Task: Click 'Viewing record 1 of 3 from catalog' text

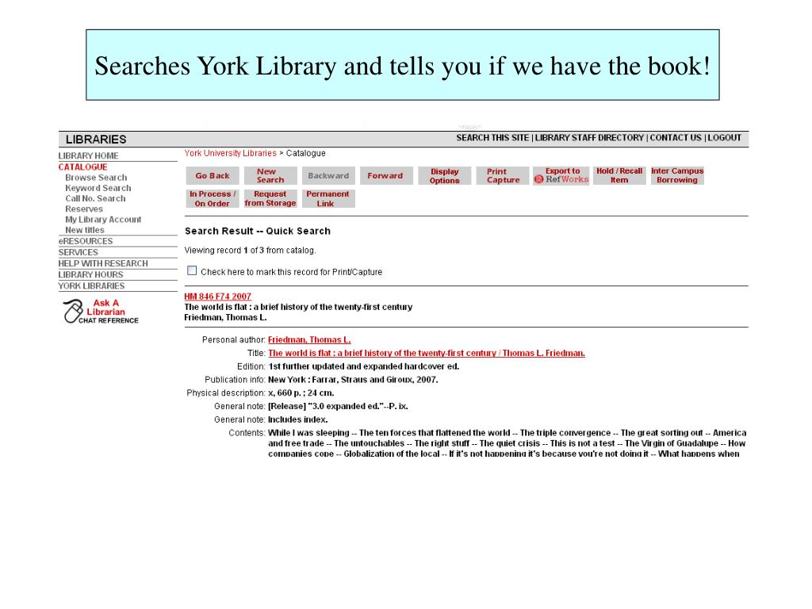Action: pyautogui.click(x=250, y=250)
